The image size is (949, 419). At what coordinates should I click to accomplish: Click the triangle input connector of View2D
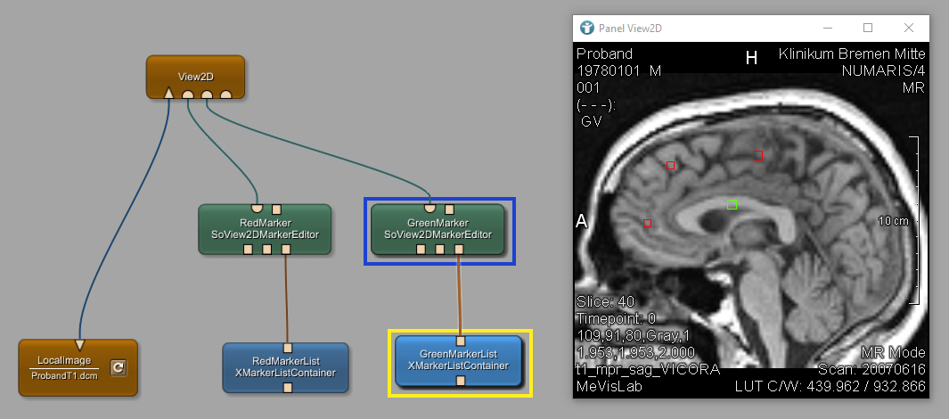point(168,94)
